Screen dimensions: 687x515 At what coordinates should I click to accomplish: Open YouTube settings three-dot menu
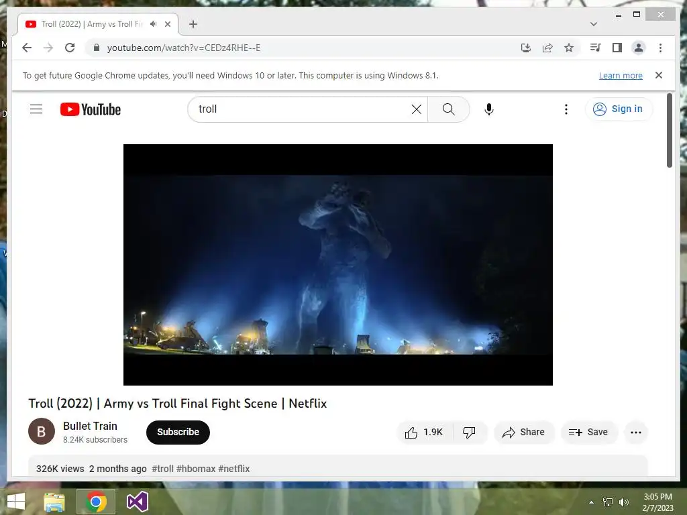566,109
